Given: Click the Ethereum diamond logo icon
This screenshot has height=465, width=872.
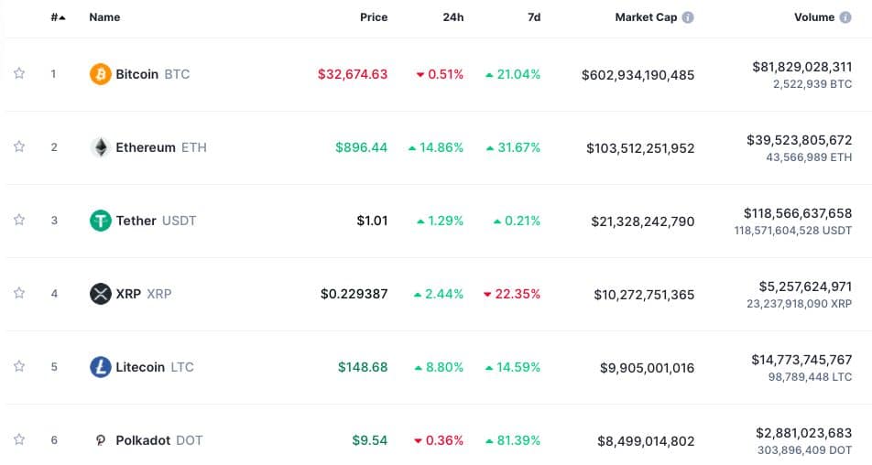Looking at the screenshot, I should (x=101, y=147).
